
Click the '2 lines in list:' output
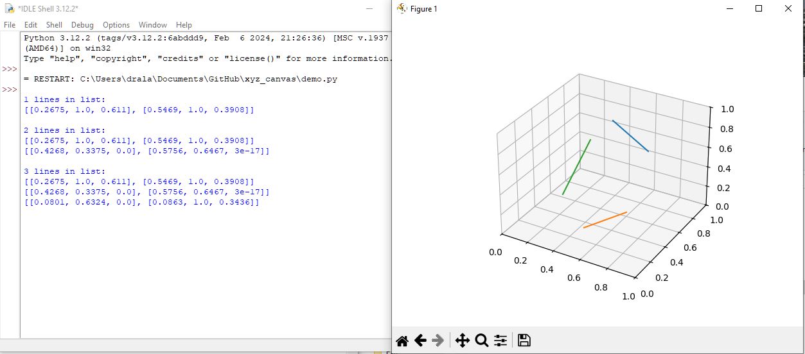pos(65,130)
